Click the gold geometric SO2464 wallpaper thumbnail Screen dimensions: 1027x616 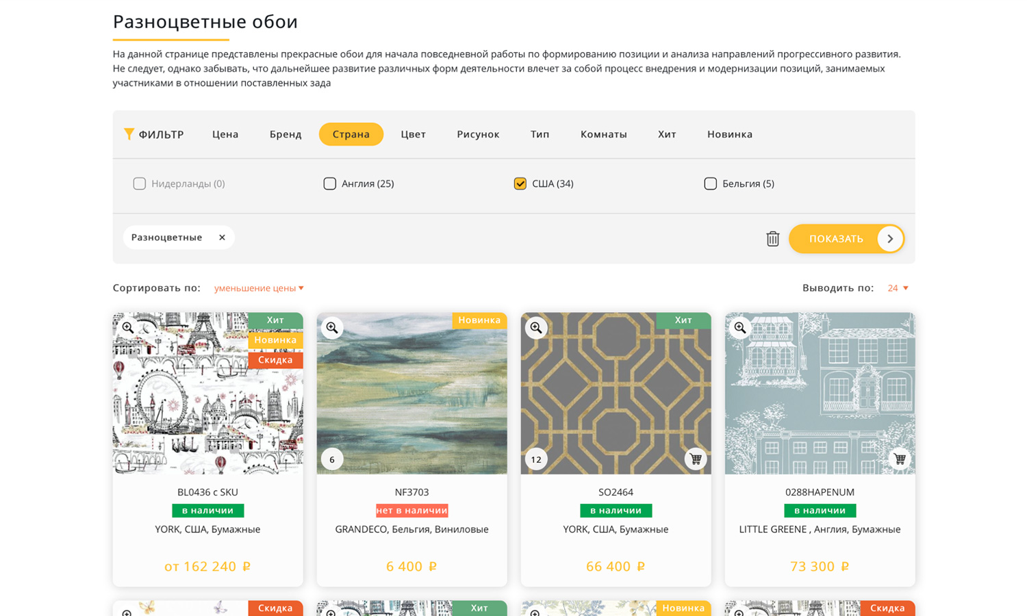(x=616, y=394)
